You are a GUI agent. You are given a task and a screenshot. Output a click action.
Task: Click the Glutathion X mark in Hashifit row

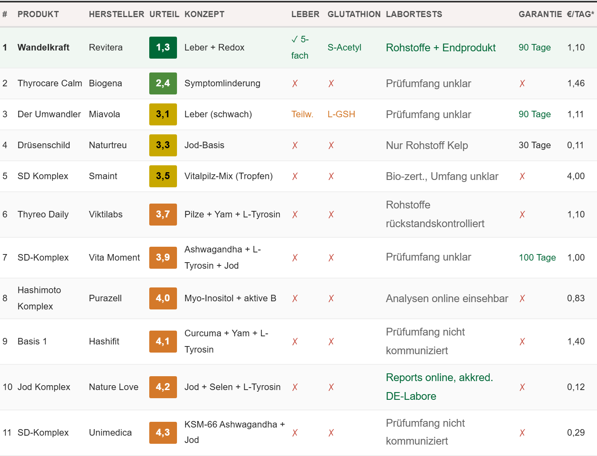(331, 342)
